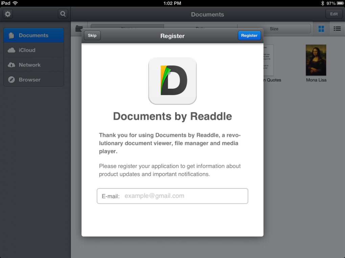This screenshot has width=345, height=258.
Task: Click the 'Documents by Readdle' heading
Action: (x=172, y=116)
